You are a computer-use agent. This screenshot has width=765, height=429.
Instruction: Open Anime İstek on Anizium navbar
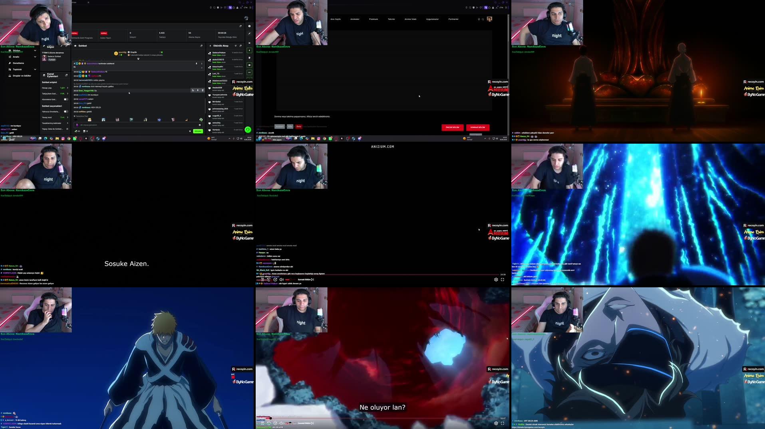(x=410, y=19)
